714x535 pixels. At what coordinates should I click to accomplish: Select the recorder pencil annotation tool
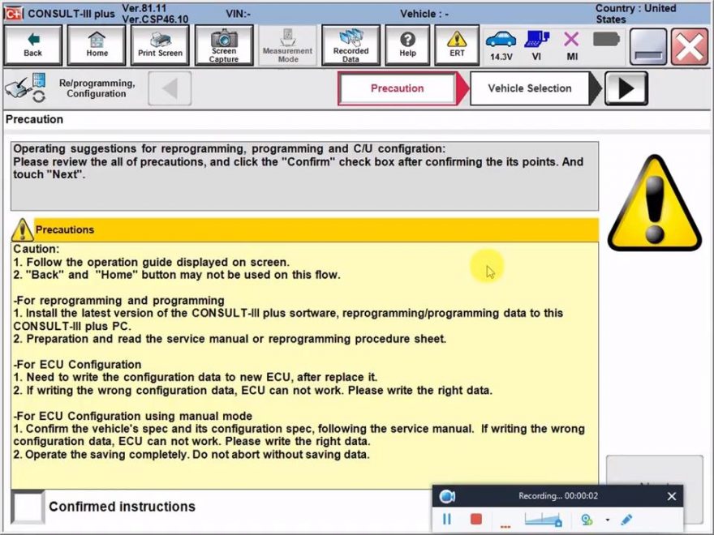pyautogui.click(x=626, y=520)
